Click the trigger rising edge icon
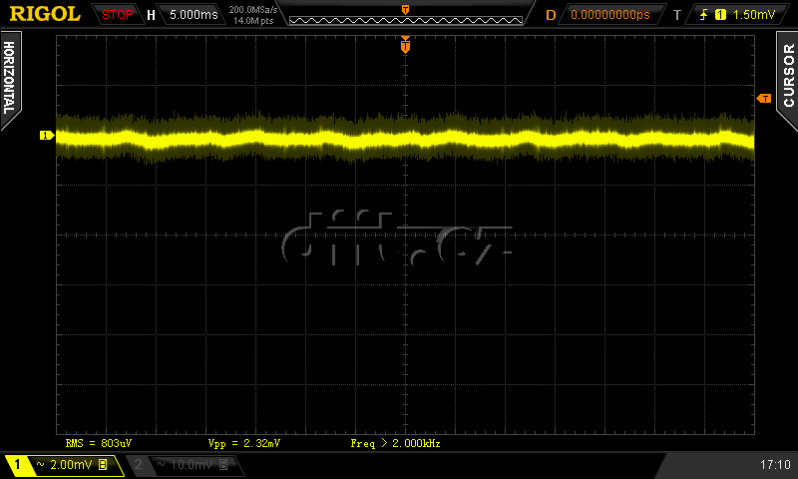The width and height of the screenshot is (798, 479). [704, 15]
